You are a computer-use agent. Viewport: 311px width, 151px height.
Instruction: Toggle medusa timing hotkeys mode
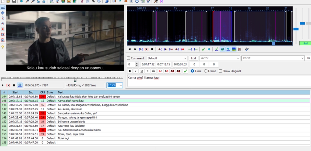(x=239, y=49)
